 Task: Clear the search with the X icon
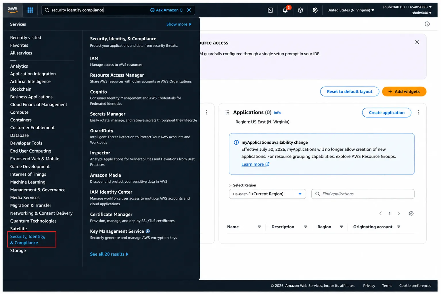click(x=189, y=10)
